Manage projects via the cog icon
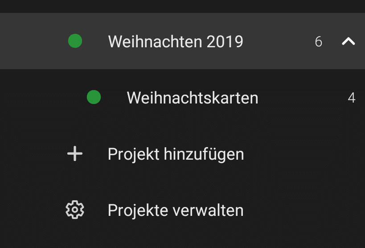 (x=75, y=210)
